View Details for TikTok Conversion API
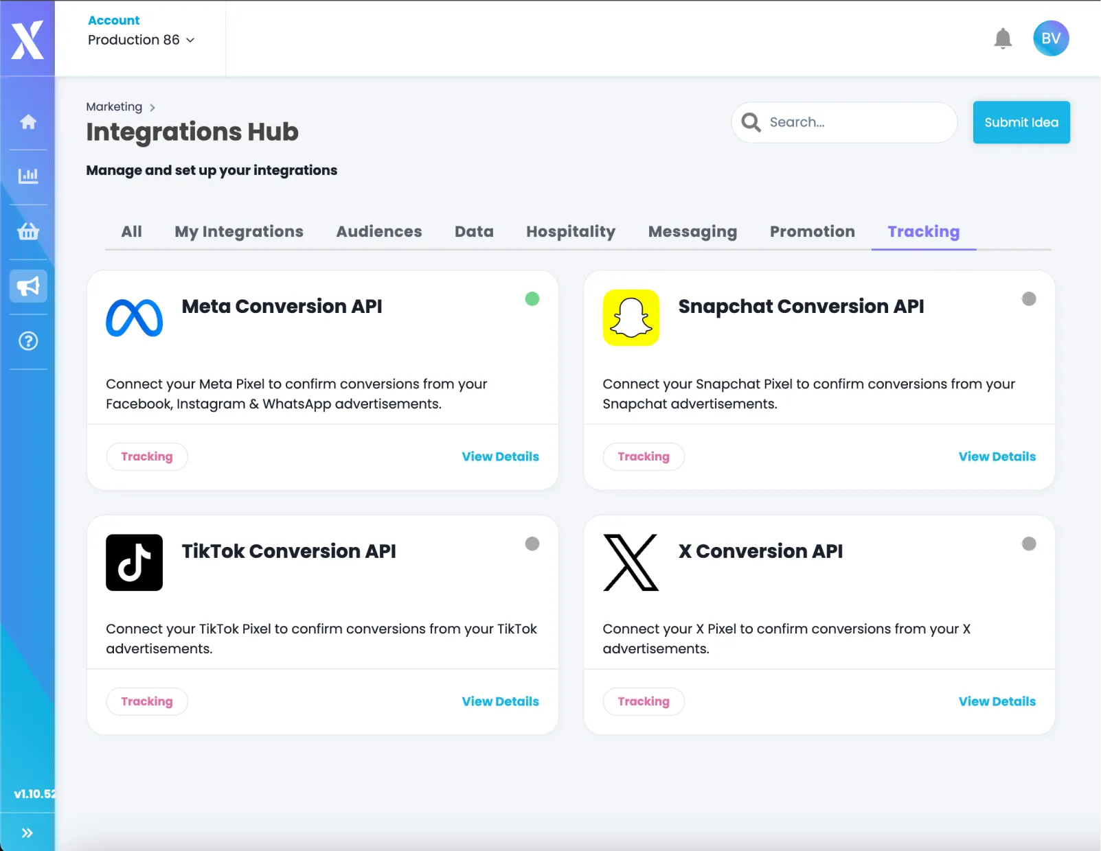The image size is (1101, 851). pyautogui.click(x=500, y=701)
